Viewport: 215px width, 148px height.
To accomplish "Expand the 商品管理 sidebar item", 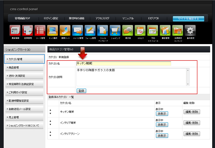I will (24, 67).
